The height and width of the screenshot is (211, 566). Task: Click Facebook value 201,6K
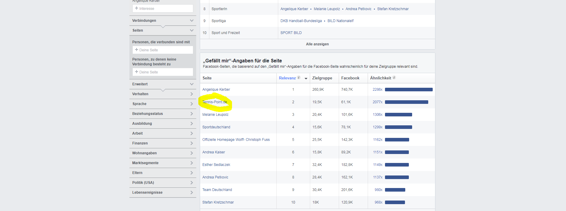pos(347,190)
